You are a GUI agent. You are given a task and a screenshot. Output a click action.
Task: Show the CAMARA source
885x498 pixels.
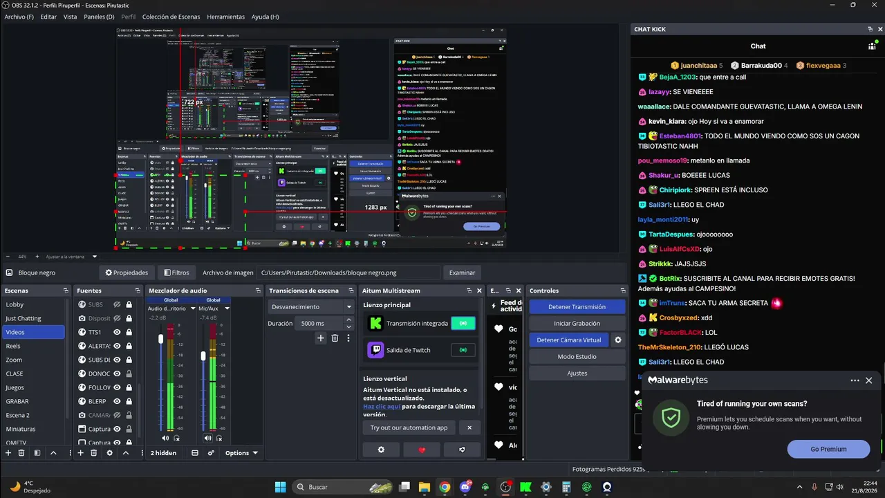tap(118, 415)
